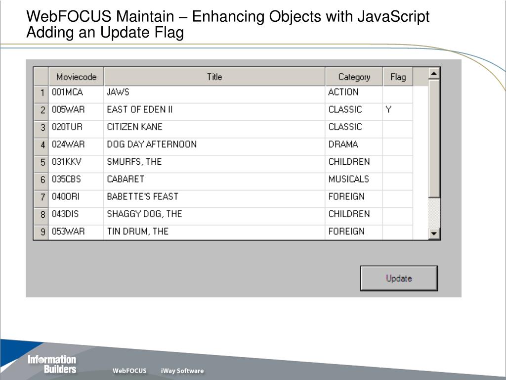Click the TIN DRUM, THE title cell

click(x=214, y=233)
